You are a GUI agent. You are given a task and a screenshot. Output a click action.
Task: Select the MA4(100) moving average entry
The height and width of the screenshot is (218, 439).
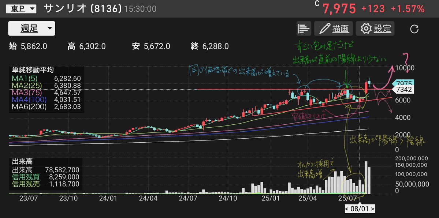click(x=46, y=99)
